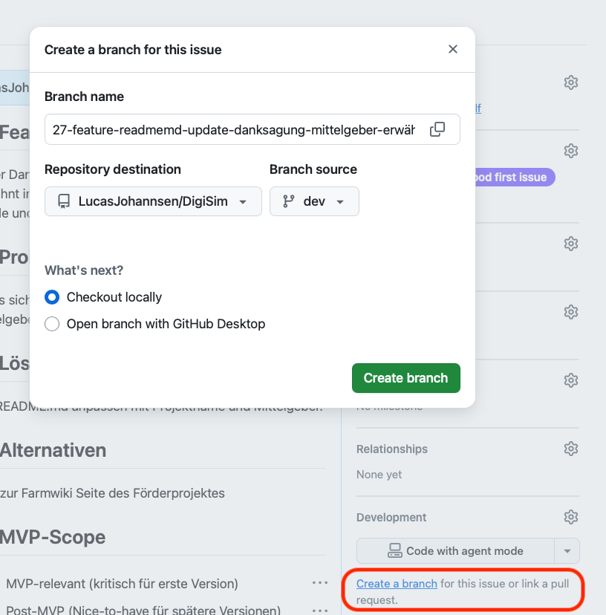Open the Branch source dev dropdown
606x615 pixels.
point(314,201)
